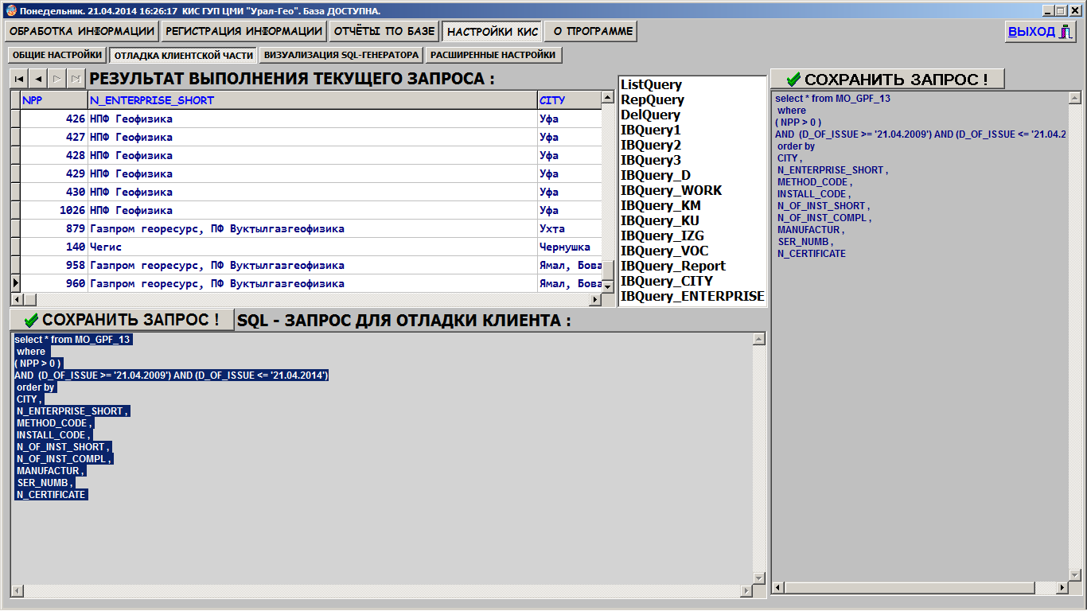The width and height of the screenshot is (1087, 611).
Task: Click СОХРАНИТЬ ЗАПРОС button above debug SQL editor
Action: pos(123,320)
